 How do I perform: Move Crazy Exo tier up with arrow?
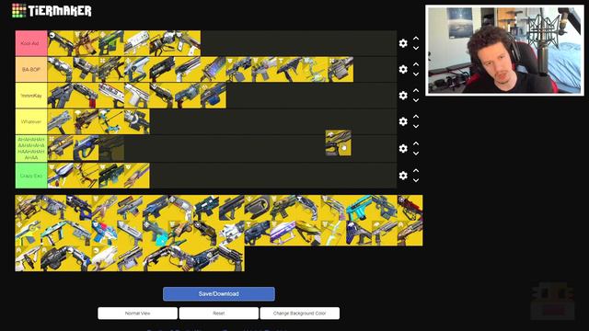(416, 171)
